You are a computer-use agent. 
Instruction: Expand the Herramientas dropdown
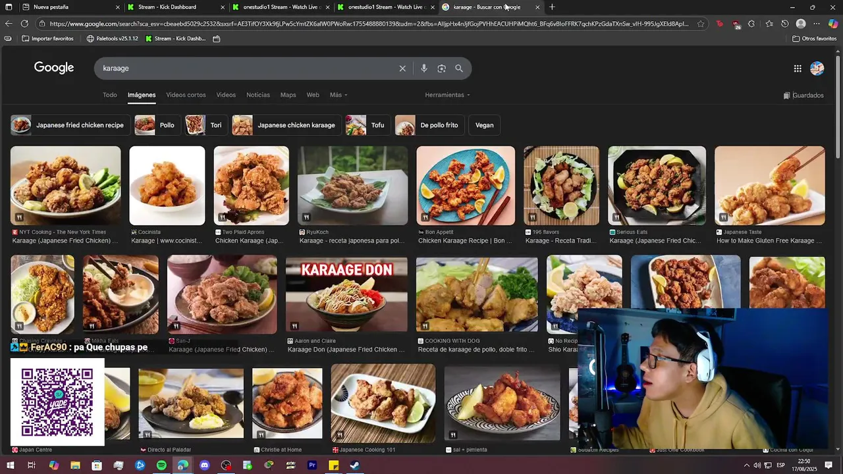click(x=447, y=95)
